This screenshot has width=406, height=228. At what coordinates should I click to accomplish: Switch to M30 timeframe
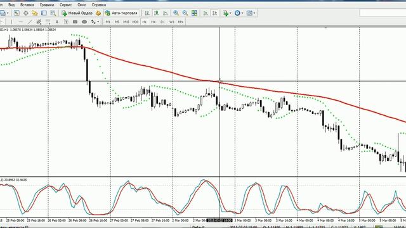[135, 22]
